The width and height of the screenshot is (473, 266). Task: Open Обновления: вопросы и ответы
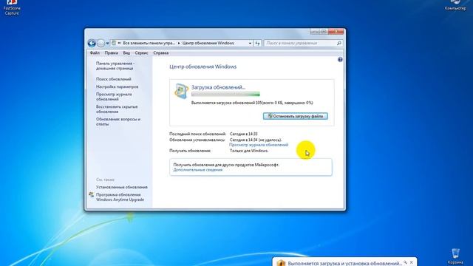tap(118, 121)
